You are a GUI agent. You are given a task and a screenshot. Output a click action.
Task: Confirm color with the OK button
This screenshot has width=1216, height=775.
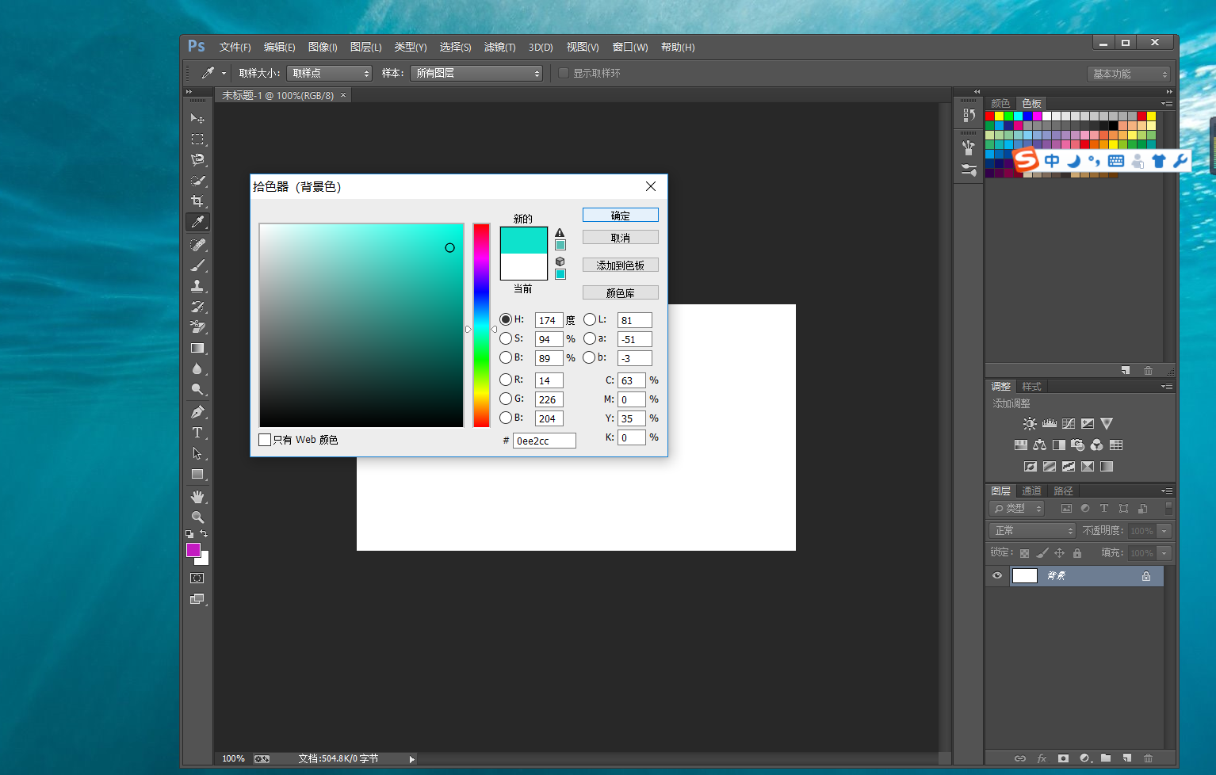pos(621,215)
